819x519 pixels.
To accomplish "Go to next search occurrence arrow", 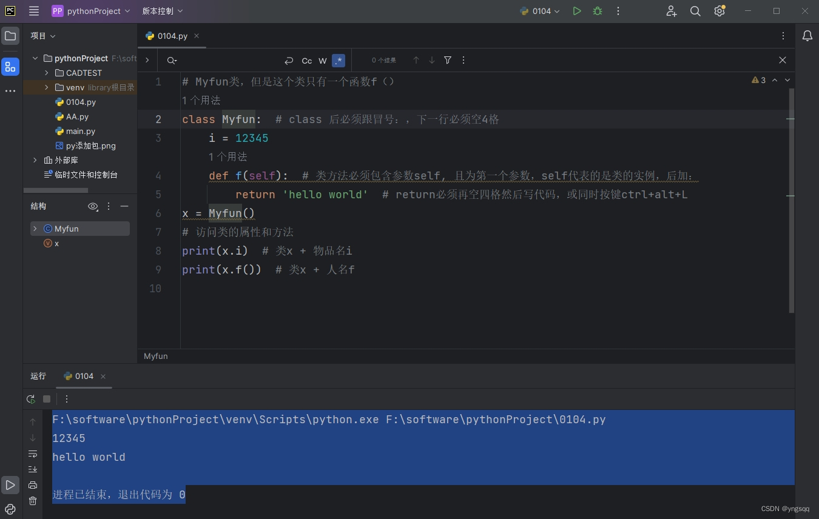I will pyautogui.click(x=432, y=60).
